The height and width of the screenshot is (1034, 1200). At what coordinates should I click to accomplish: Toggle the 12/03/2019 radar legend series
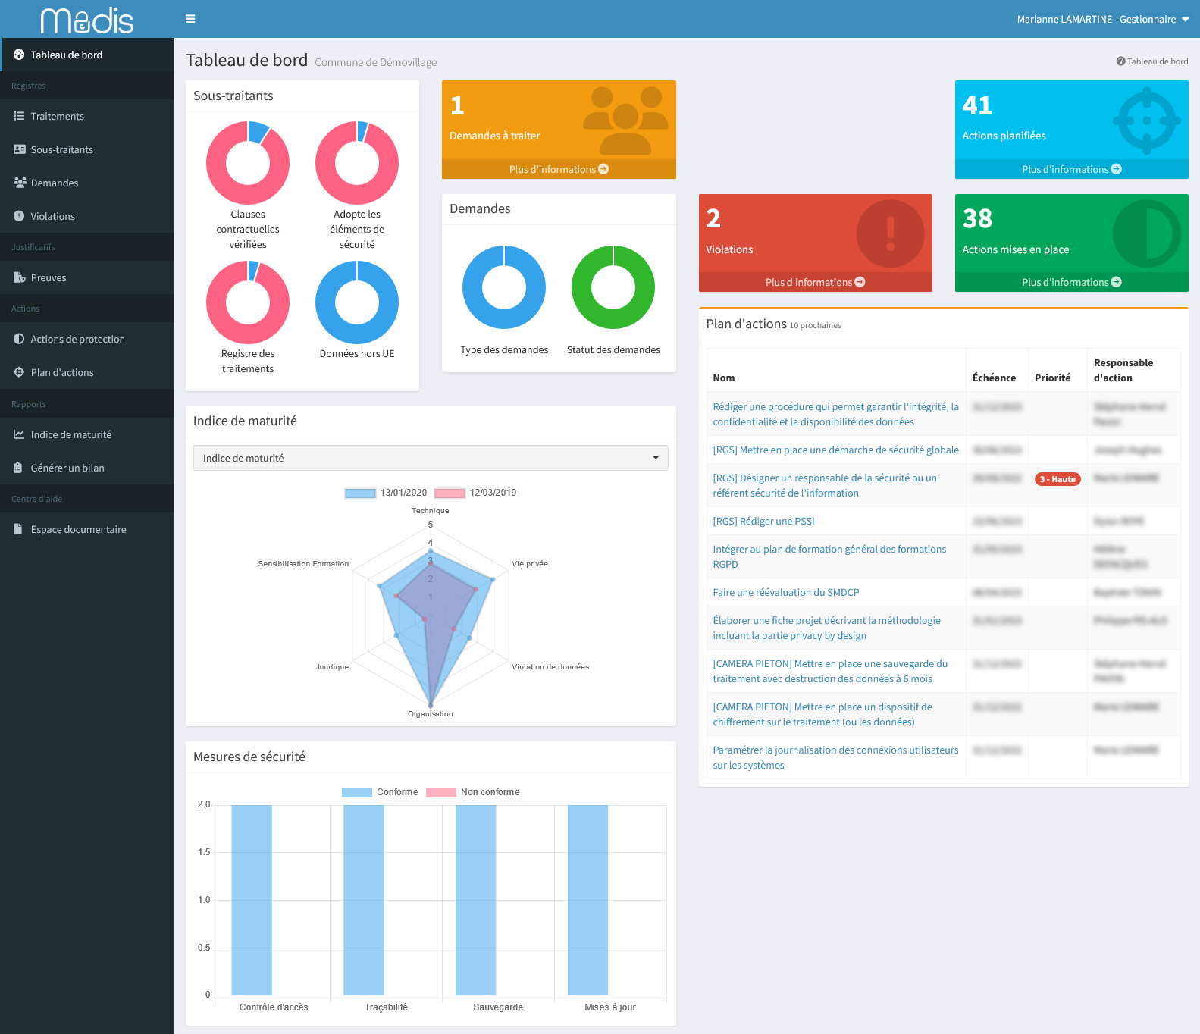(450, 493)
